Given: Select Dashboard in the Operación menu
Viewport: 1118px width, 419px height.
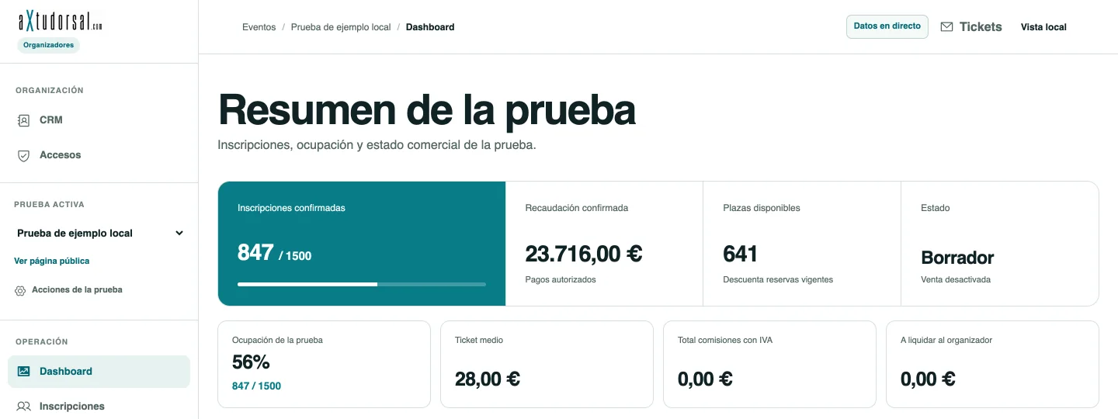Looking at the screenshot, I should pos(99,372).
